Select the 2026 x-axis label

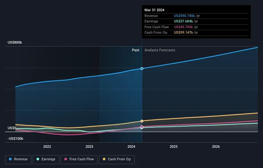coord(216,147)
